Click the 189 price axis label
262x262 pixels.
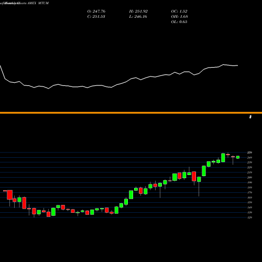pos(249,188)
